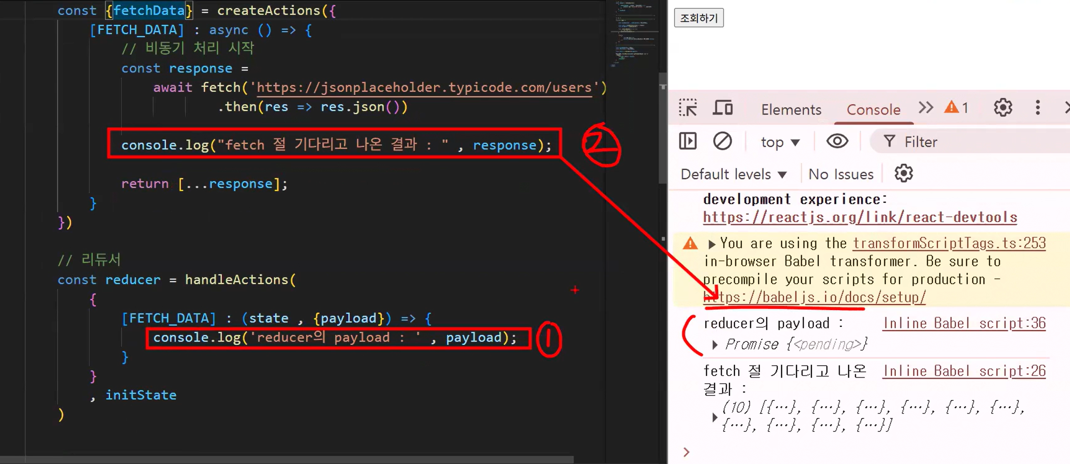This screenshot has height=464, width=1070.
Task: Open DevTools three-dot menu
Action: (1037, 108)
